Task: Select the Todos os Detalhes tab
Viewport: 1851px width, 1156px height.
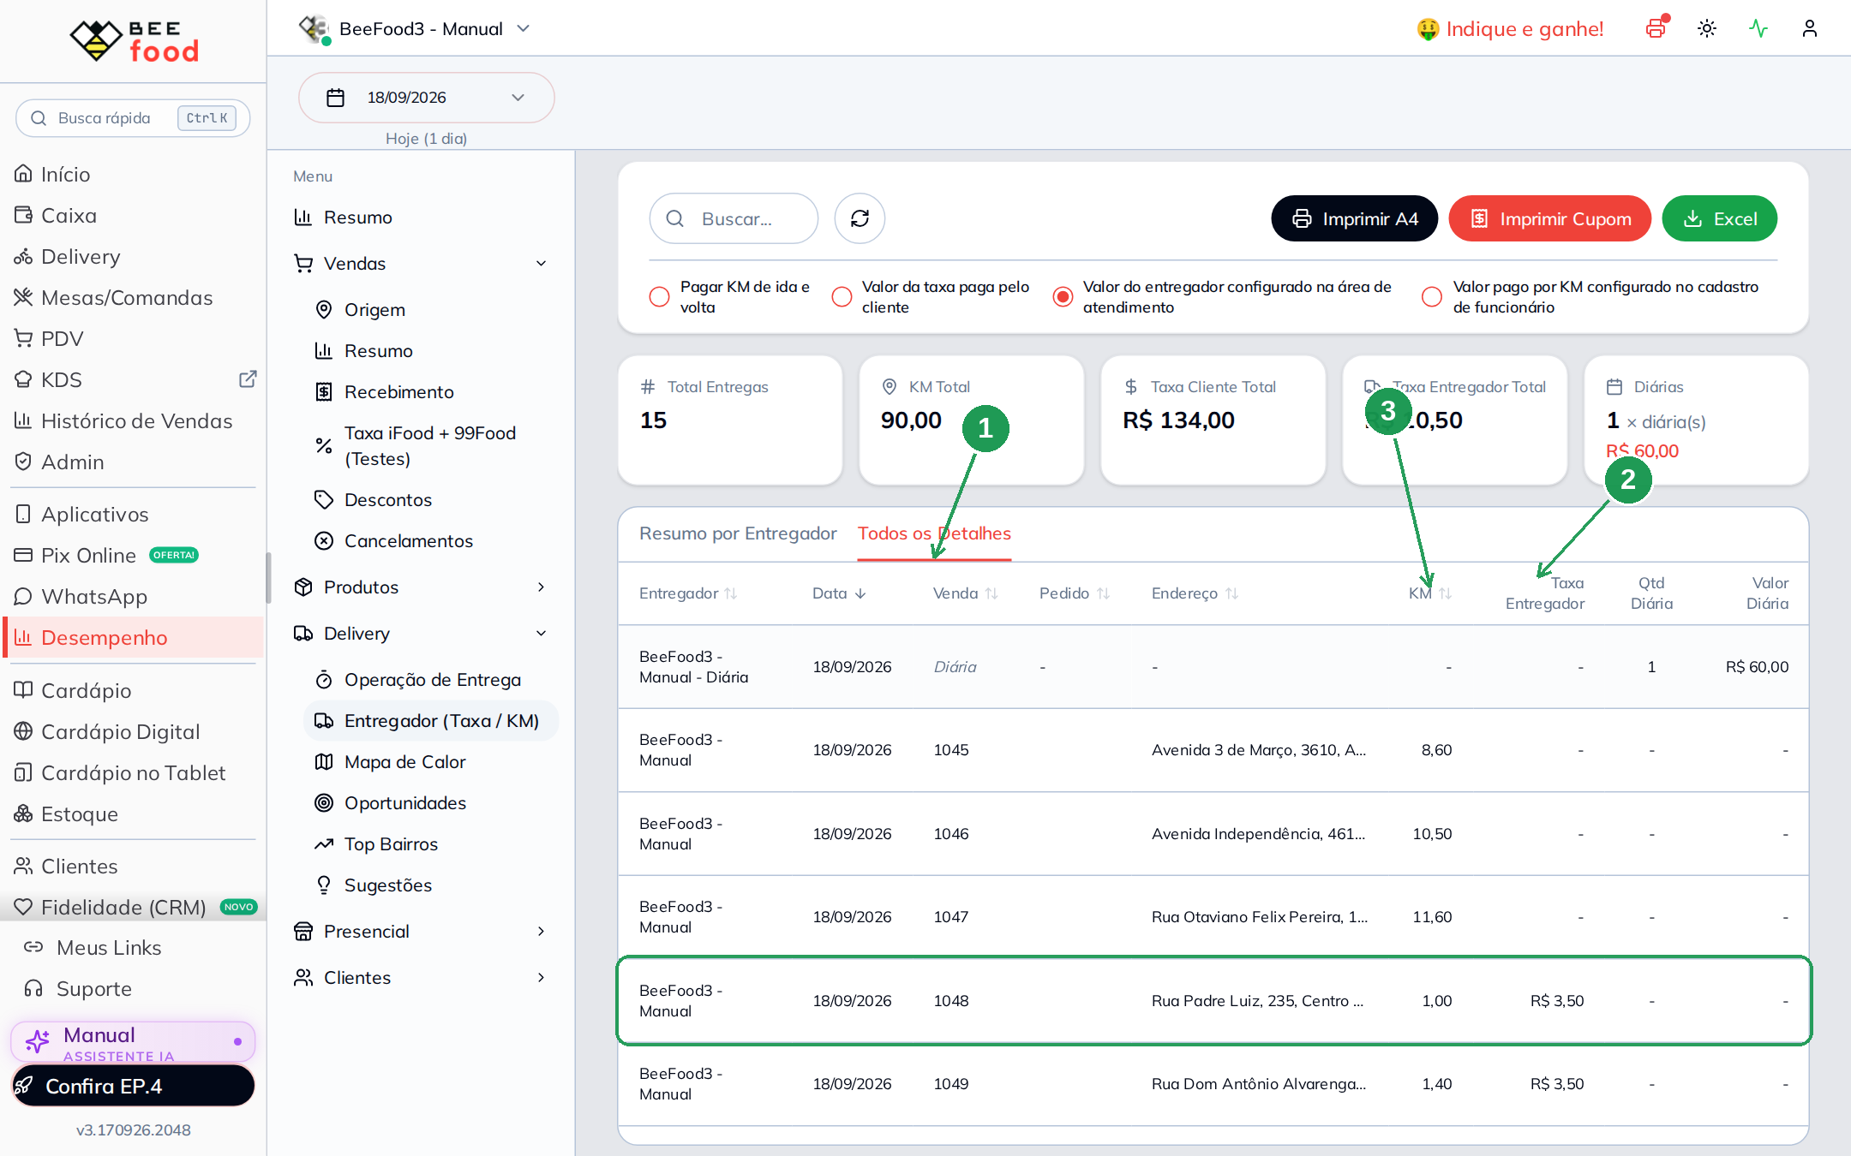Action: coord(934,533)
